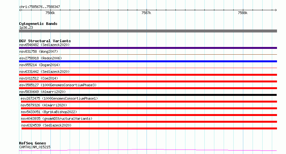Image resolution: width=286 pixels, height=154 pixels.
Task: Select the red bar under nsv6331442
Action: point(148,75)
